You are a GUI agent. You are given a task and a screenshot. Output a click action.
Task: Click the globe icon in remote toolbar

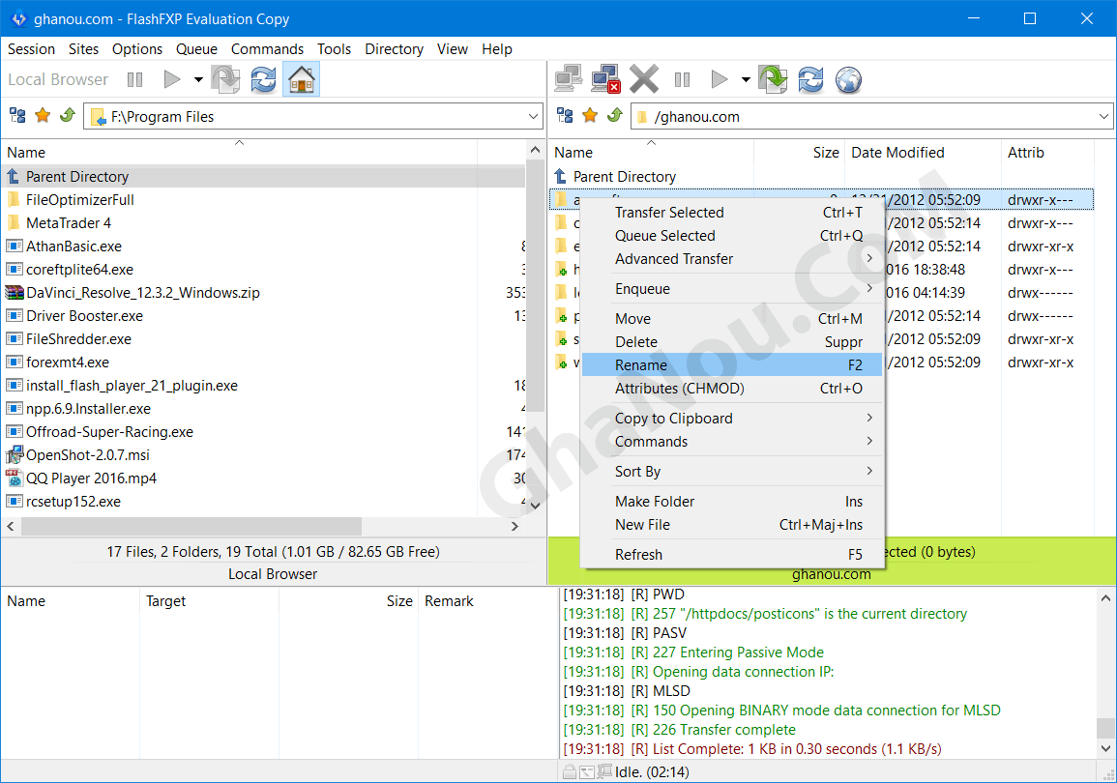848,79
